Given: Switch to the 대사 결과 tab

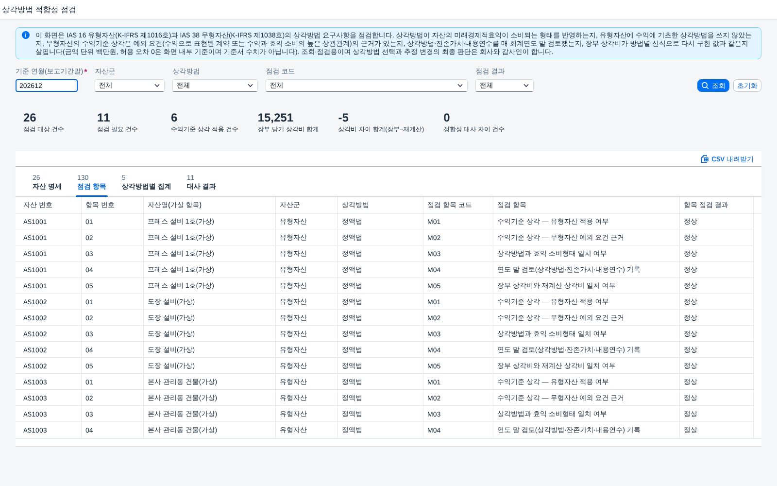Looking at the screenshot, I should 201,182.
